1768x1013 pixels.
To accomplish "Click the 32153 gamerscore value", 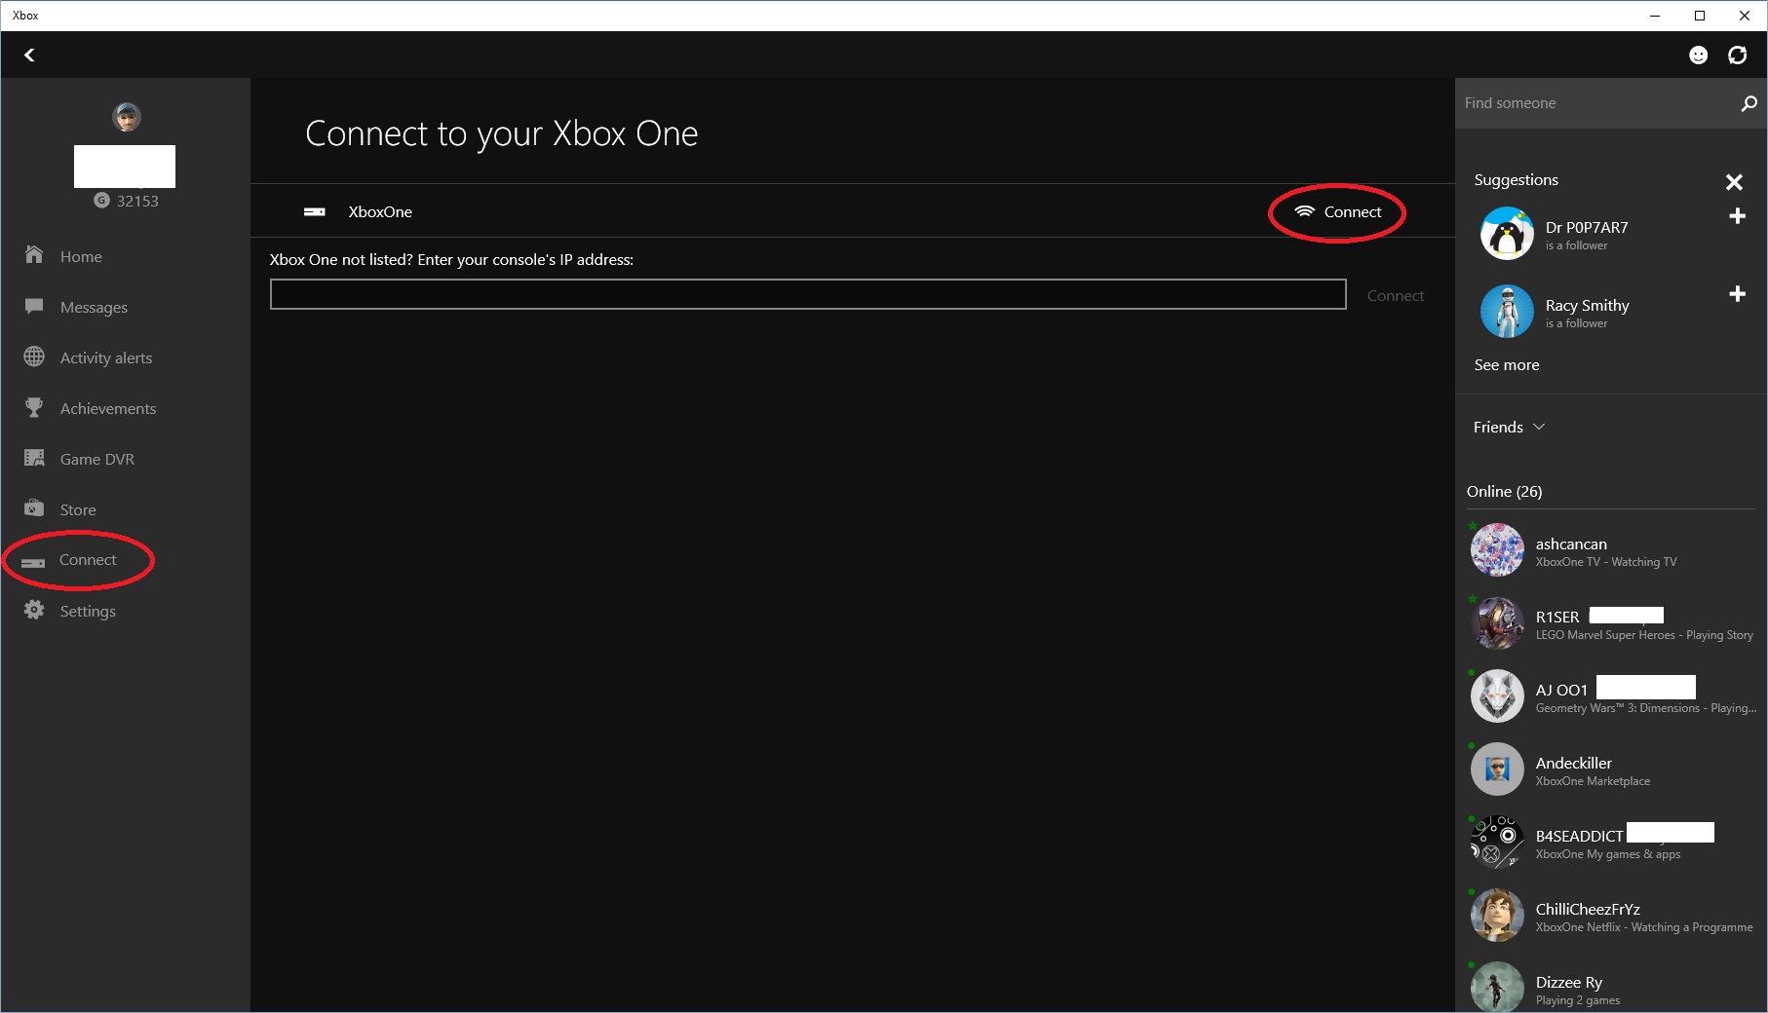I will (x=137, y=201).
